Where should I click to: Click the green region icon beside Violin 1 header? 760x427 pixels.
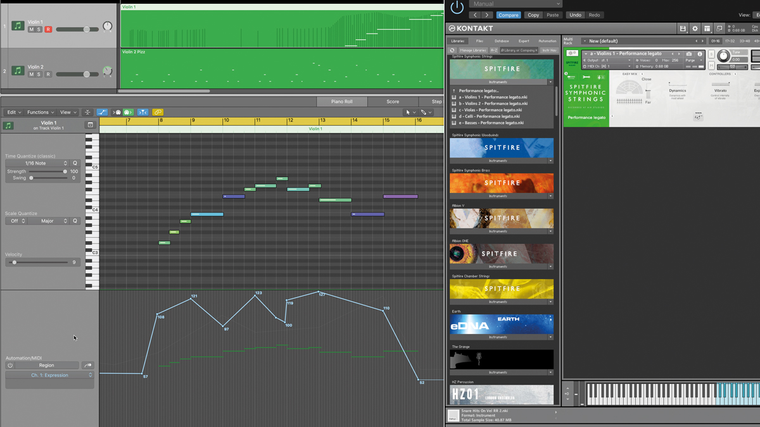tap(8, 126)
